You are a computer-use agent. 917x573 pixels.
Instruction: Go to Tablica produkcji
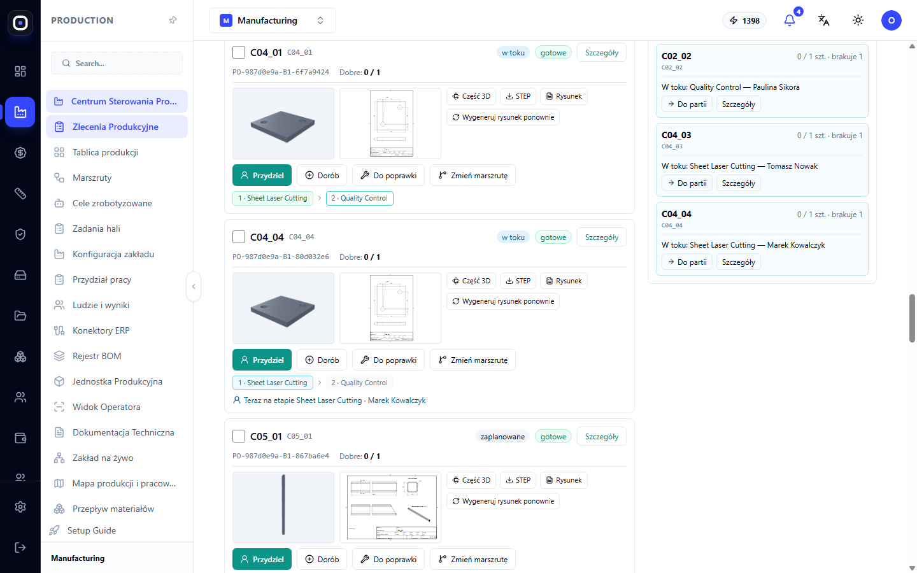(x=117, y=152)
